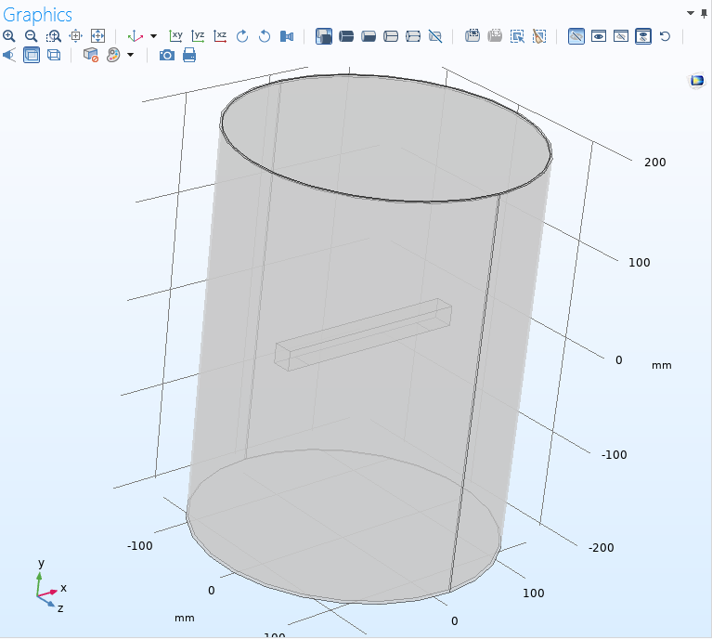Switch to the YZ view
The width and height of the screenshot is (712, 639).
pyautogui.click(x=198, y=36)
